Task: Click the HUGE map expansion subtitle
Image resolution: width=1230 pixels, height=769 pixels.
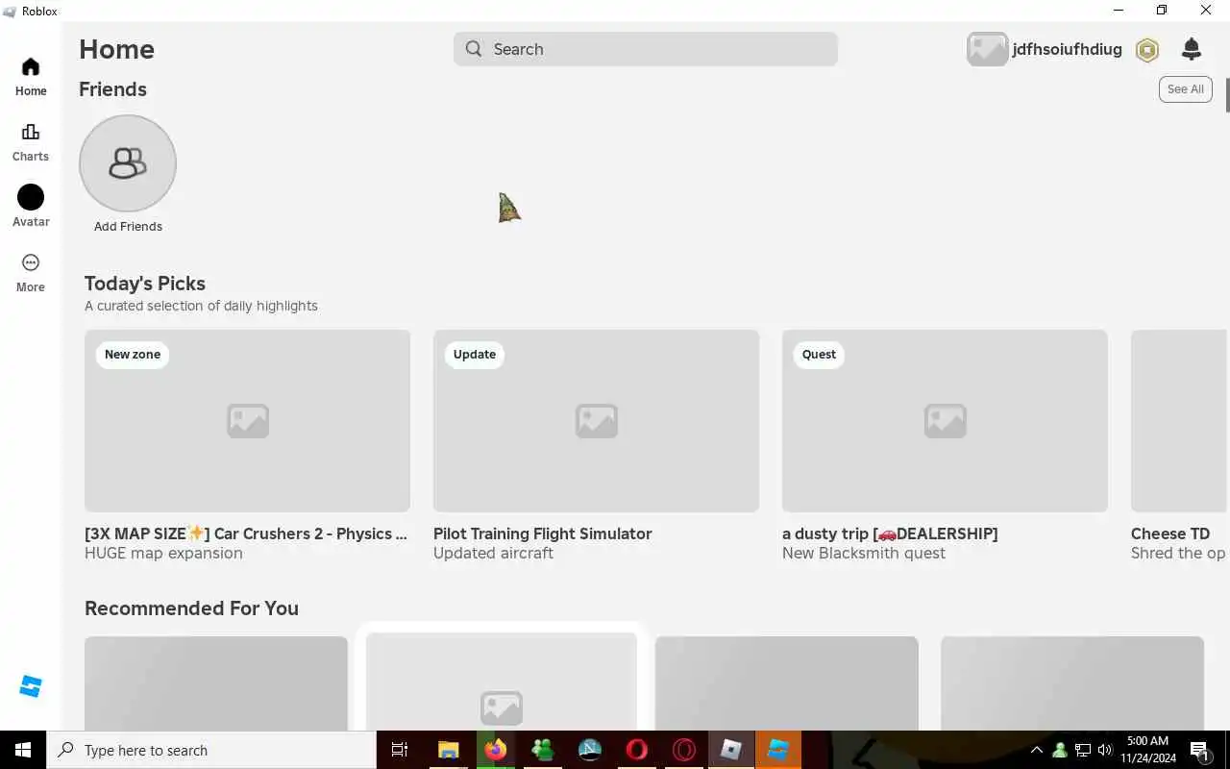Action: coord(163,554)
